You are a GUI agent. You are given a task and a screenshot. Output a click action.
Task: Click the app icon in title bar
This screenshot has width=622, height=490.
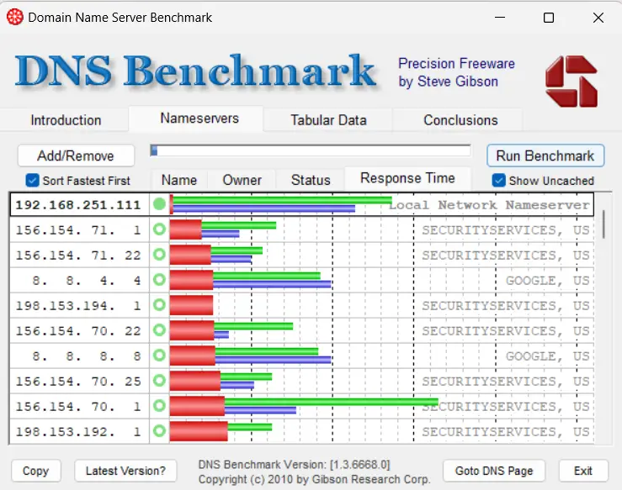pos(14,17)
